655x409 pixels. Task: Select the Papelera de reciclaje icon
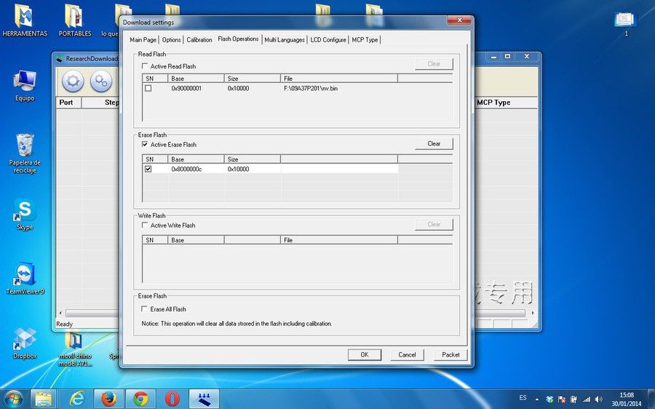tap(25, 154)
